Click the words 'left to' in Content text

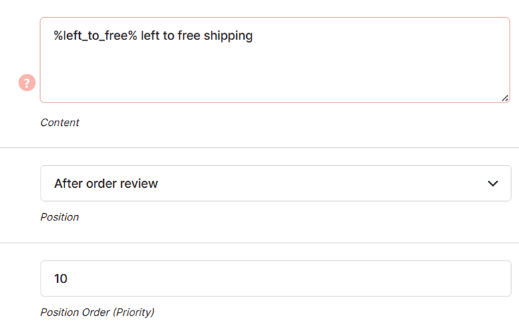click(158, 35)
